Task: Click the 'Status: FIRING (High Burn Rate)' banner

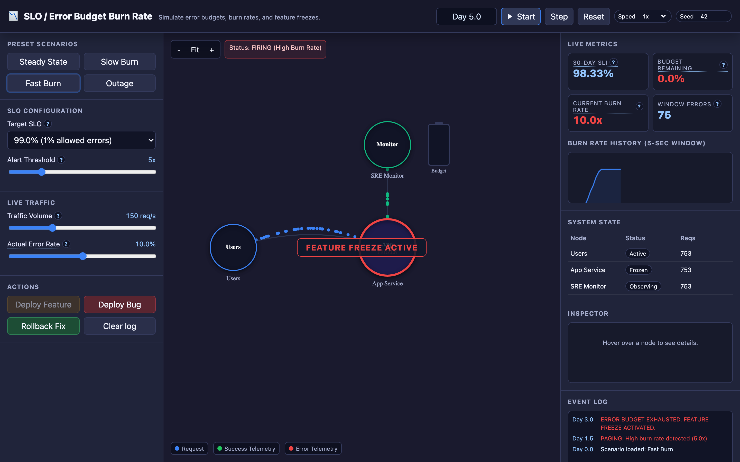Action: click(x=275, y=49)
